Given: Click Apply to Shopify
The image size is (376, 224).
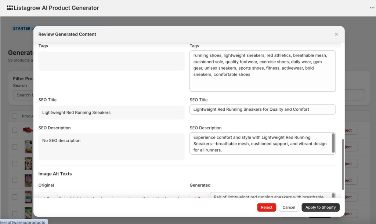Looking at the screenshot, I should pyautogui.click(x=321, y=207).
